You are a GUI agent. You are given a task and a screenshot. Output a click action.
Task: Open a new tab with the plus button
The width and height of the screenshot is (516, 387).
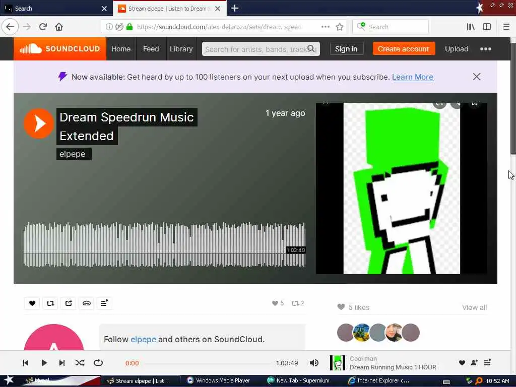coord(235,8)
